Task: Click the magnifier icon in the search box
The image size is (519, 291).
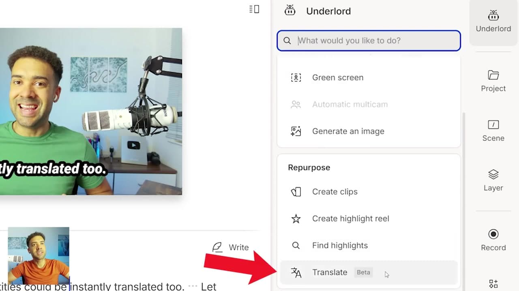Action: (x=287, y=41)
